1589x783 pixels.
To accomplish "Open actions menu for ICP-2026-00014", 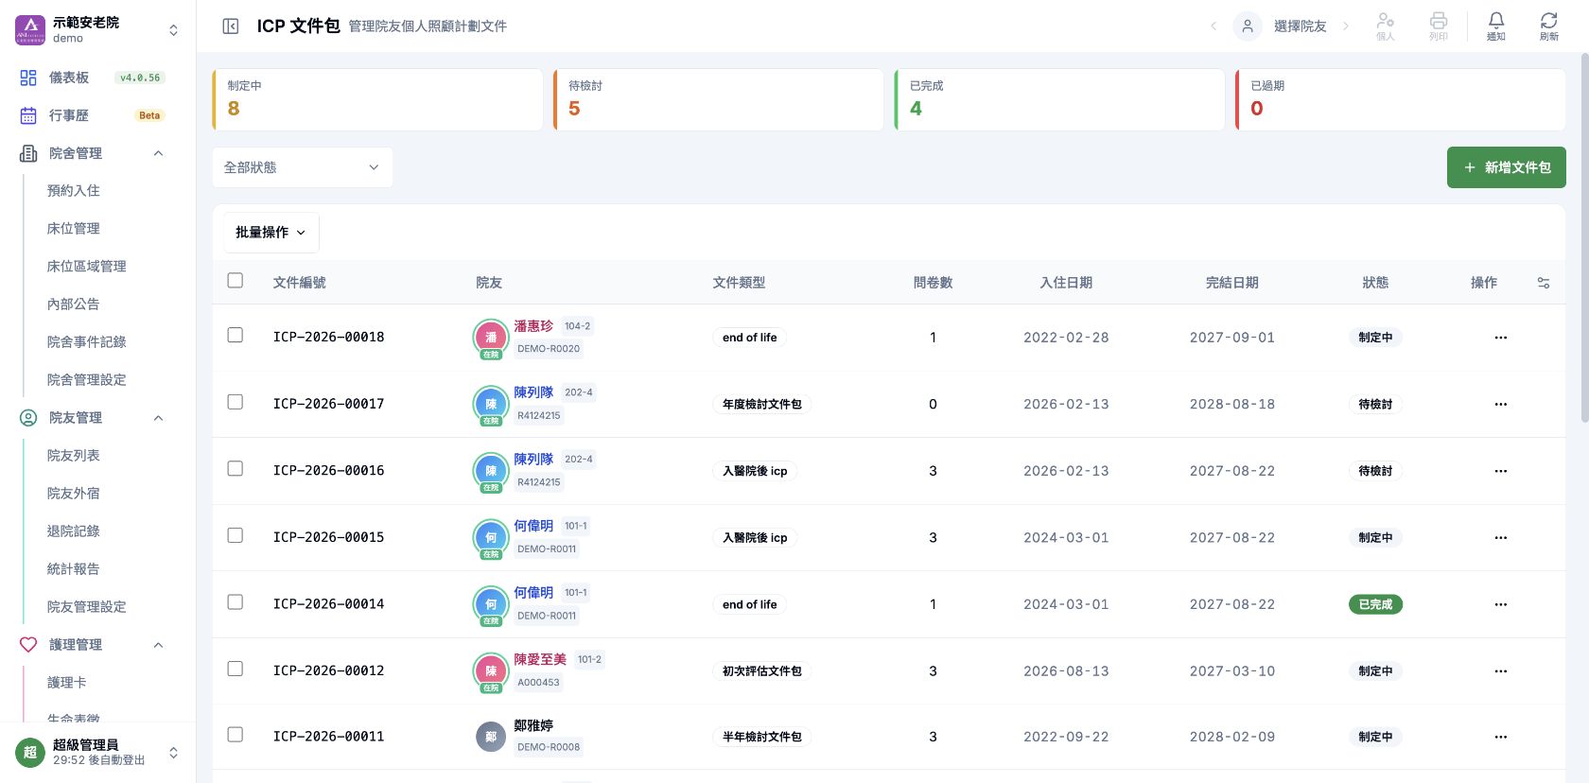I will click(1501, 604).
